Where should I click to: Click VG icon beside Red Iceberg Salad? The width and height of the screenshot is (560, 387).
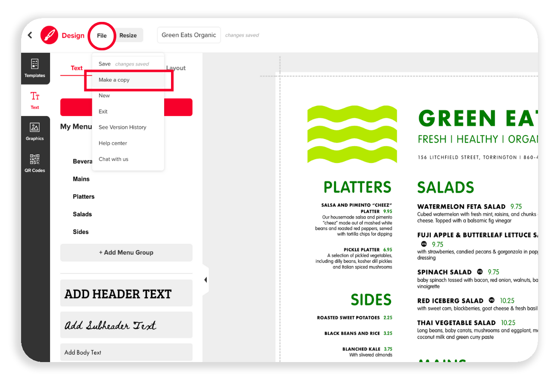tap(492, 300)
